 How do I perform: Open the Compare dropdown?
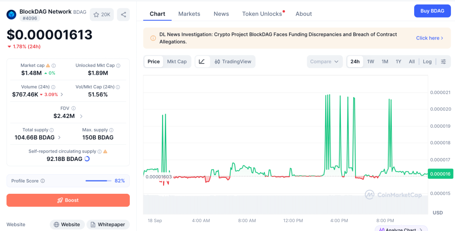(x=324, y=62)
